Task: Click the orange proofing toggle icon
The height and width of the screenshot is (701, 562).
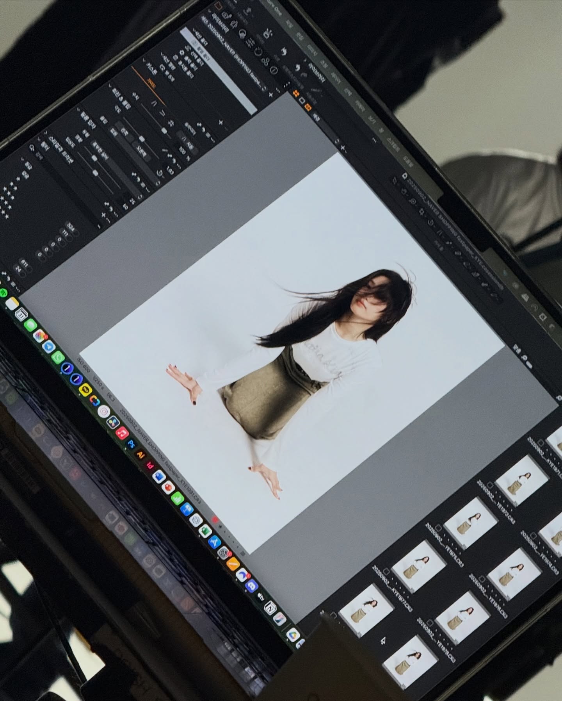Action: point(308,108)
